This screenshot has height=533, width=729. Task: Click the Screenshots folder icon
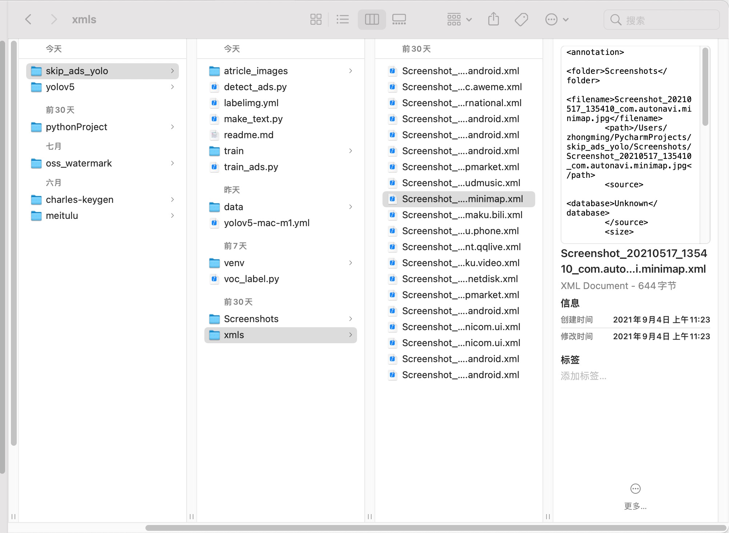215,319
